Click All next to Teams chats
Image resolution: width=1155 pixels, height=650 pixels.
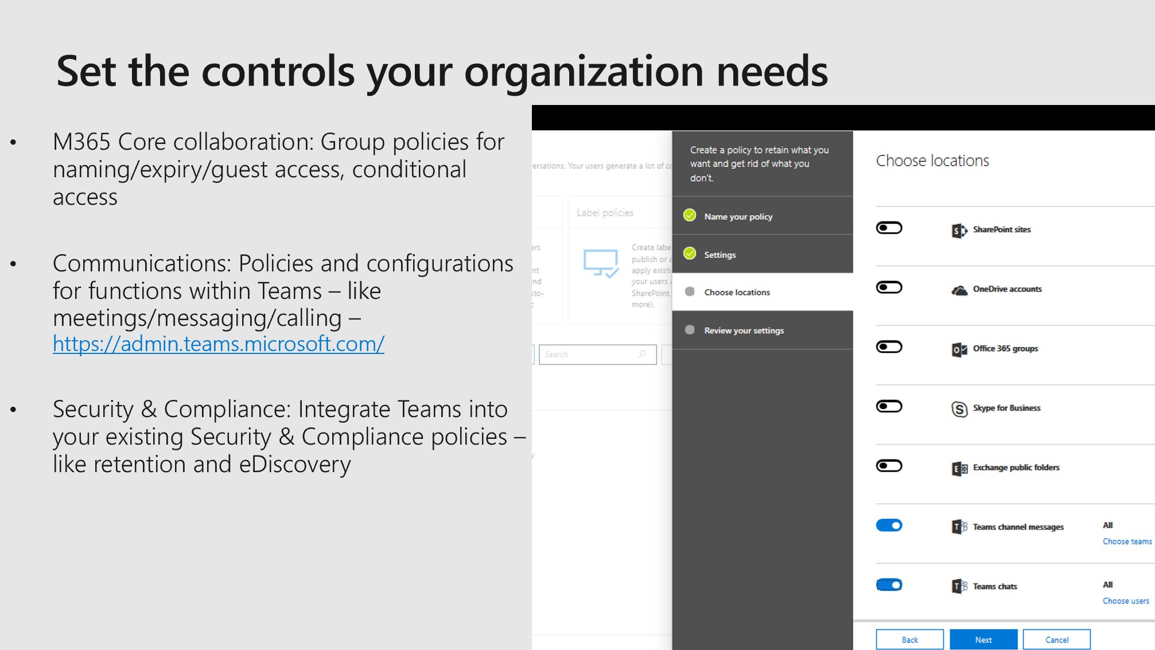point(1107,585)
